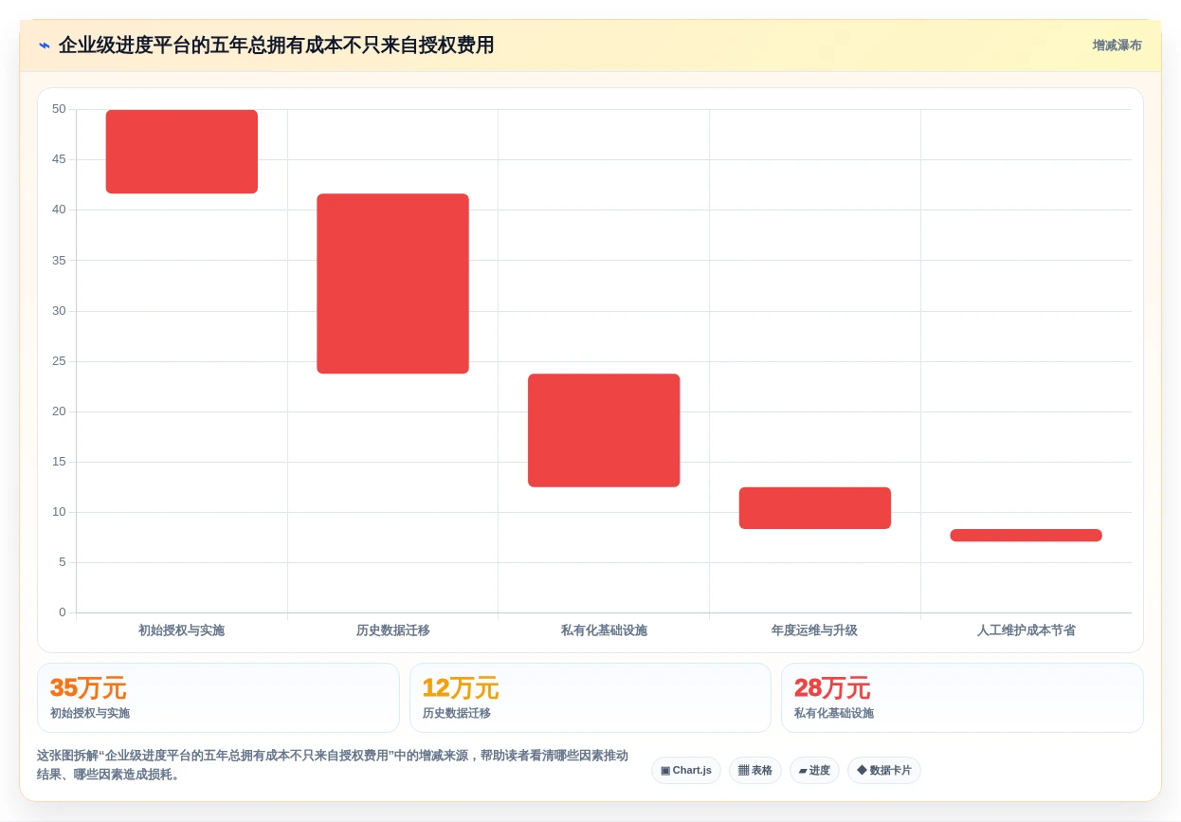This screenshot has height=822, width=1181.
Task: Click the 初始授权与实施 caption under 35万元
Action: (x=90, y=713)
